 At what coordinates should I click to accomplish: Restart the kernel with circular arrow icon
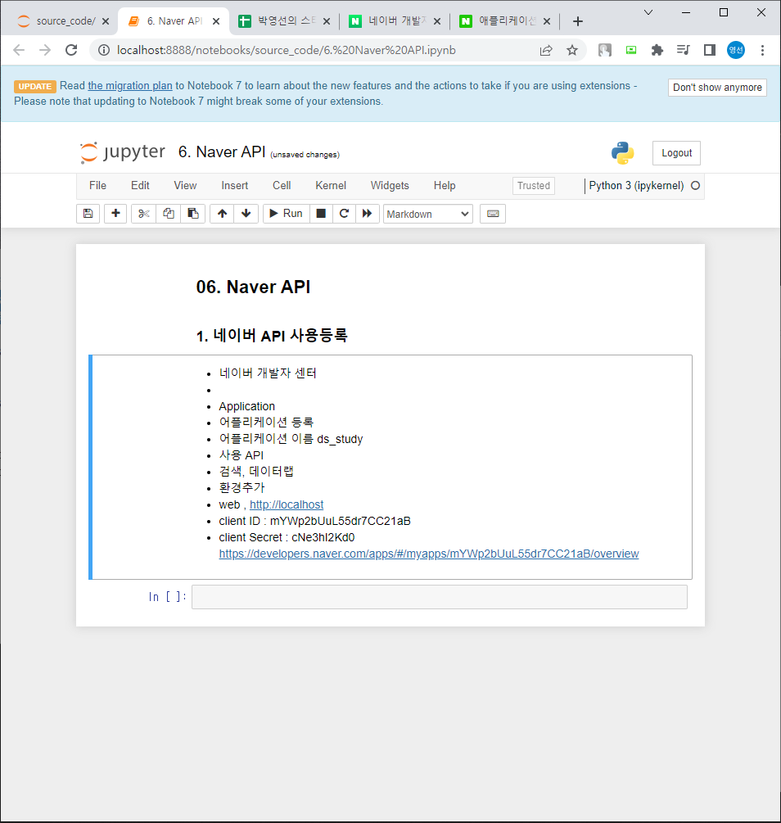[x=345, y=214]
